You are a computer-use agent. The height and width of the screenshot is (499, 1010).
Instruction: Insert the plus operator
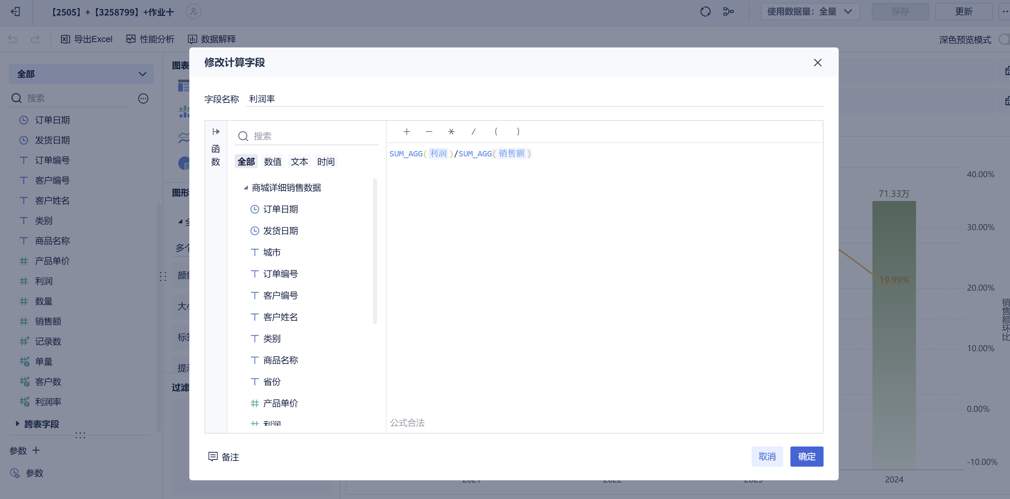click(406, 132)
